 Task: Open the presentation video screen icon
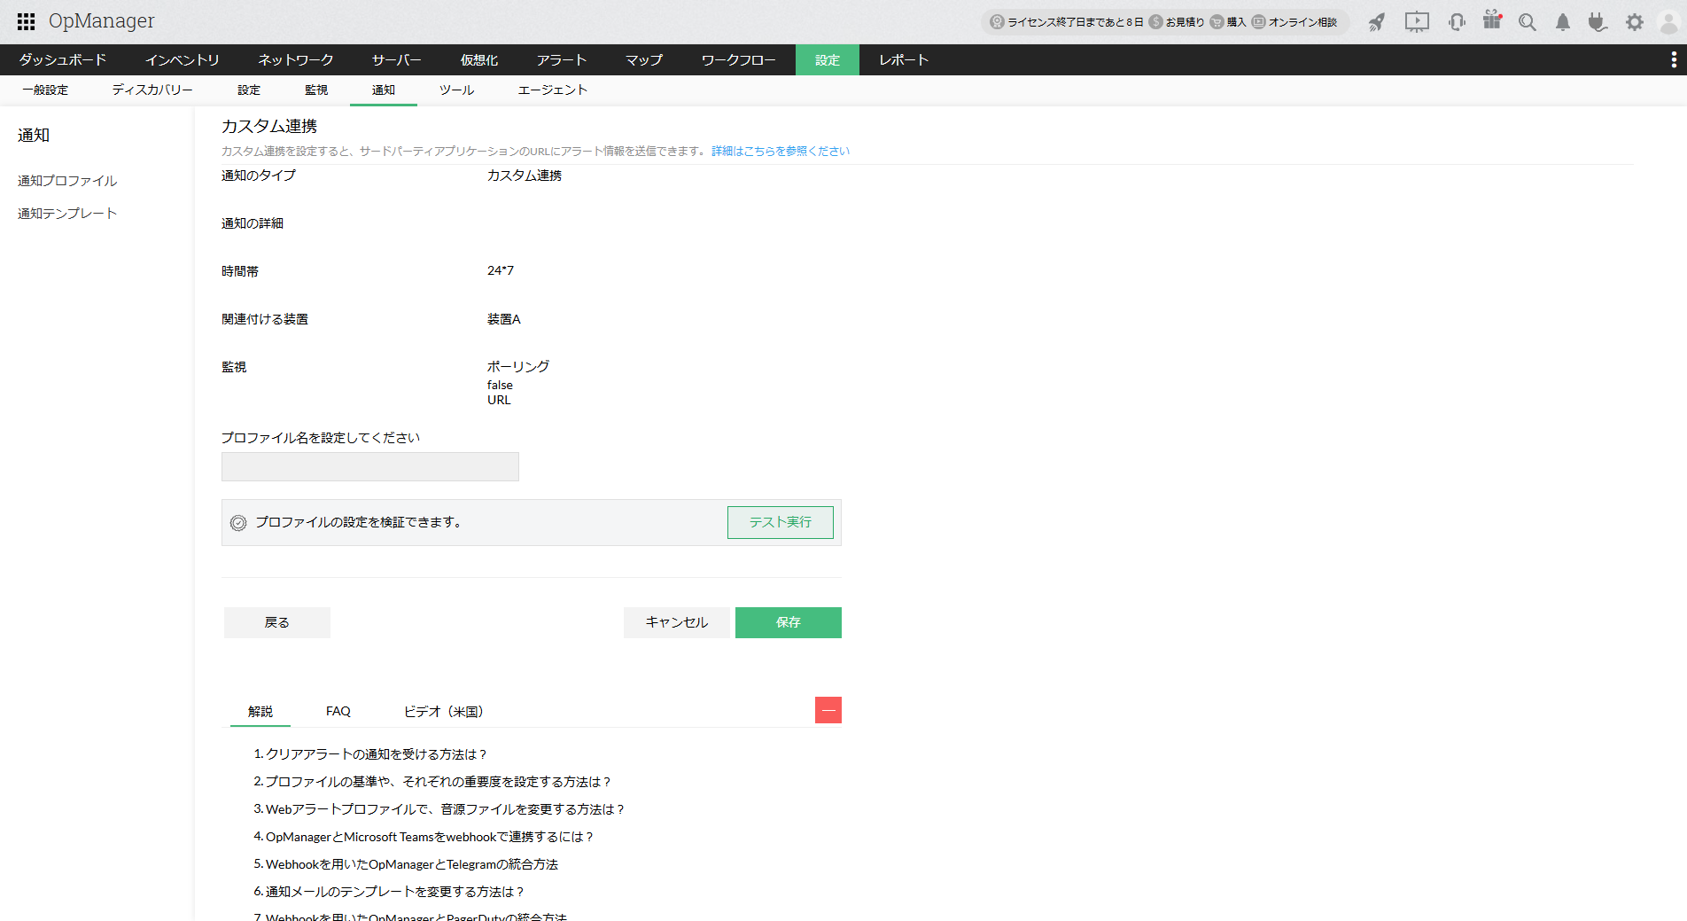1417,22
